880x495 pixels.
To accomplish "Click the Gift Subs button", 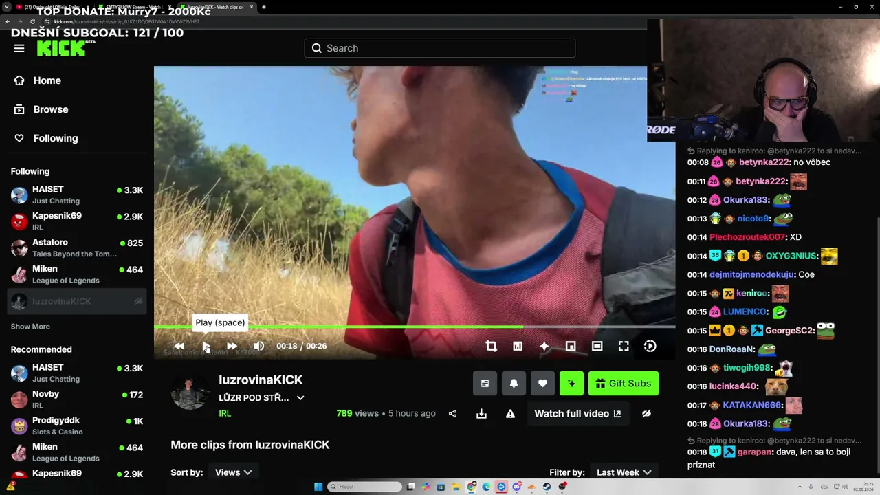I will [x=624, y=384].
